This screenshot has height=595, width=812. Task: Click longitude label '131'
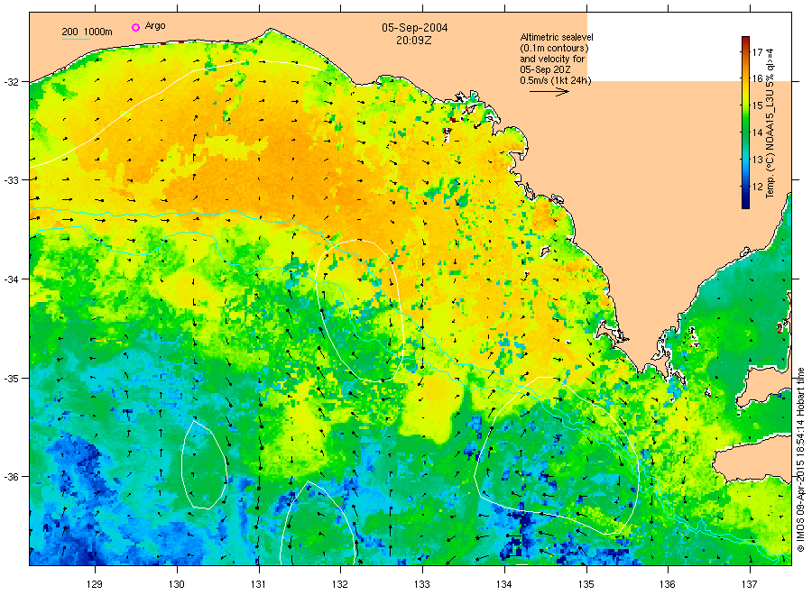[x=258, y=585]
